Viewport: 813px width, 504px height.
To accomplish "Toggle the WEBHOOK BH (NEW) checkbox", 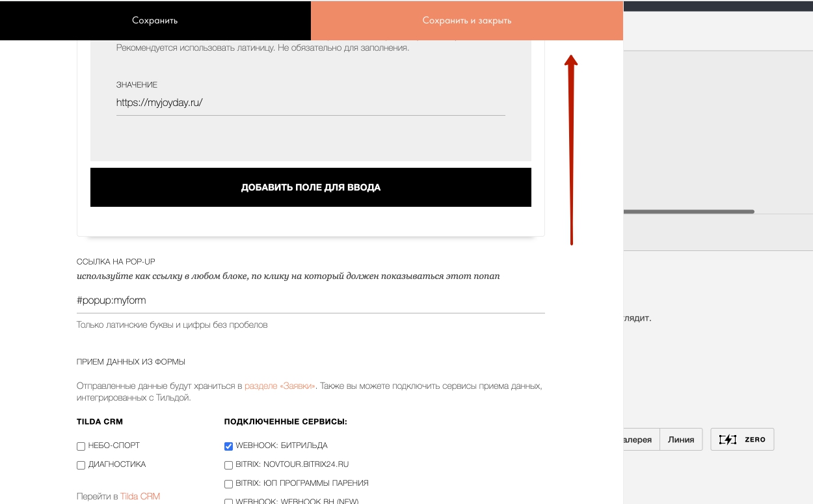I will [228, 501].
